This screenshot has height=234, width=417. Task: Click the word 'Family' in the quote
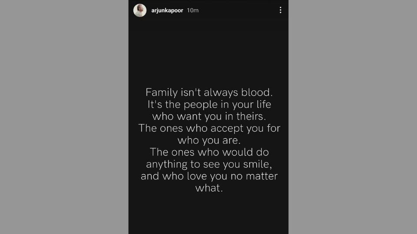[162, 93]
